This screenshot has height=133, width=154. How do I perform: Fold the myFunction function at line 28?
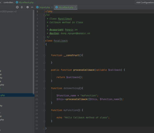click(x=44, y=110)
